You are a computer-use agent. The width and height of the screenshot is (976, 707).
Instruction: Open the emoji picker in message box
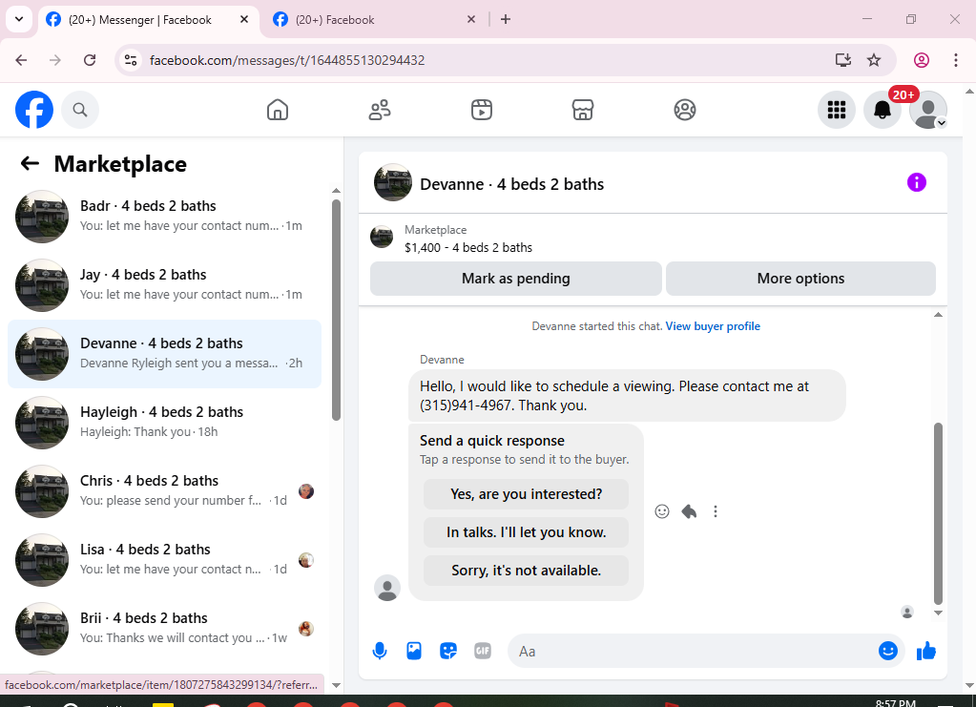click(x=887, y=651)
